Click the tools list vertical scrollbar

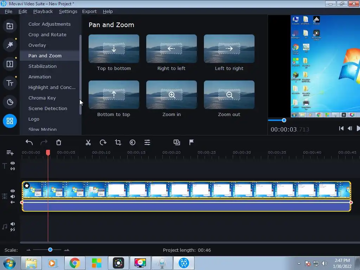coord(81,75)
